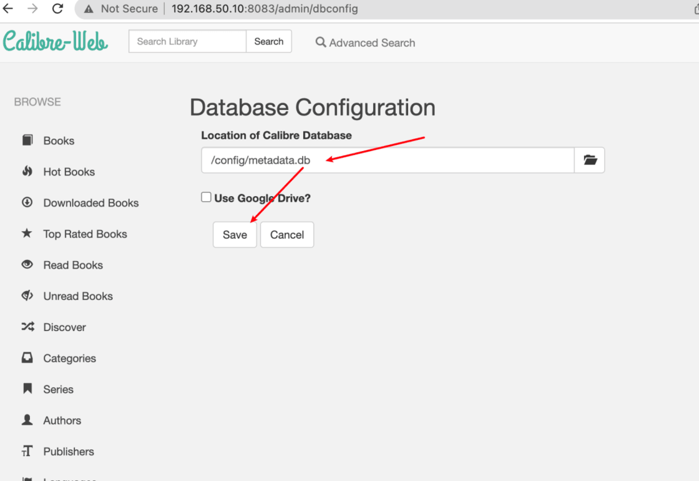Viewport: 699px width, 481px height.
Task: Open the Authors menu item
Action: click(62, 420)
